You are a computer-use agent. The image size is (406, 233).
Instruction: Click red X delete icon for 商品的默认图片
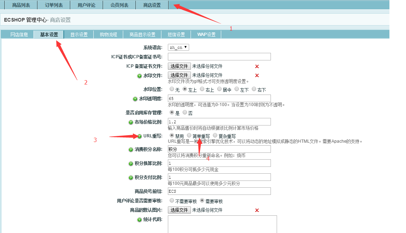click(257, 210)
